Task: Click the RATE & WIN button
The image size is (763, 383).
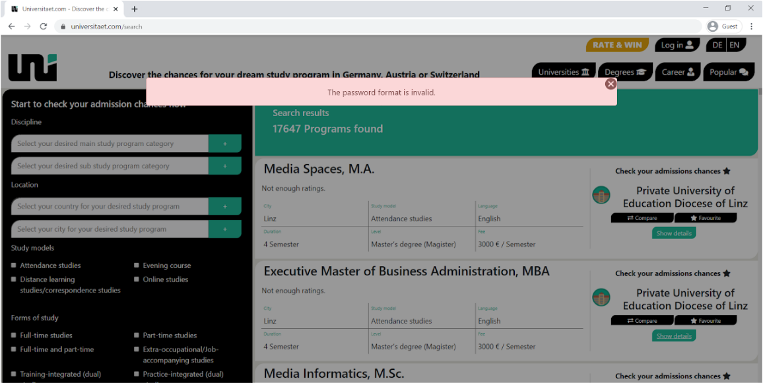Action: pos(618,45)
